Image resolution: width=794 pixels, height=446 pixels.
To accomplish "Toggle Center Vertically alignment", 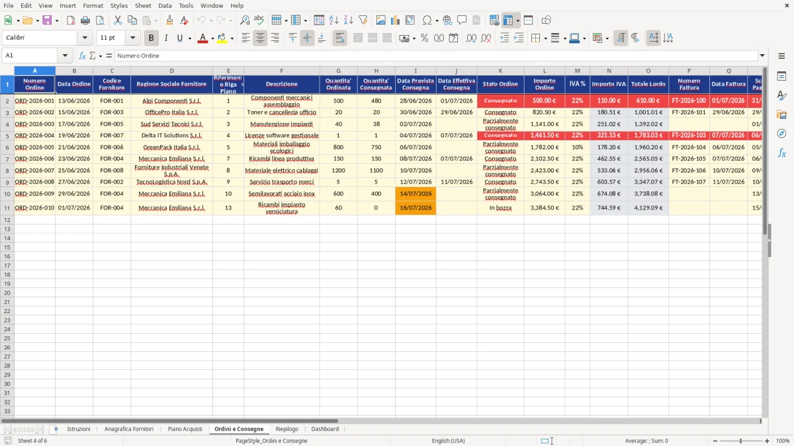I will (x=307, y=38).
